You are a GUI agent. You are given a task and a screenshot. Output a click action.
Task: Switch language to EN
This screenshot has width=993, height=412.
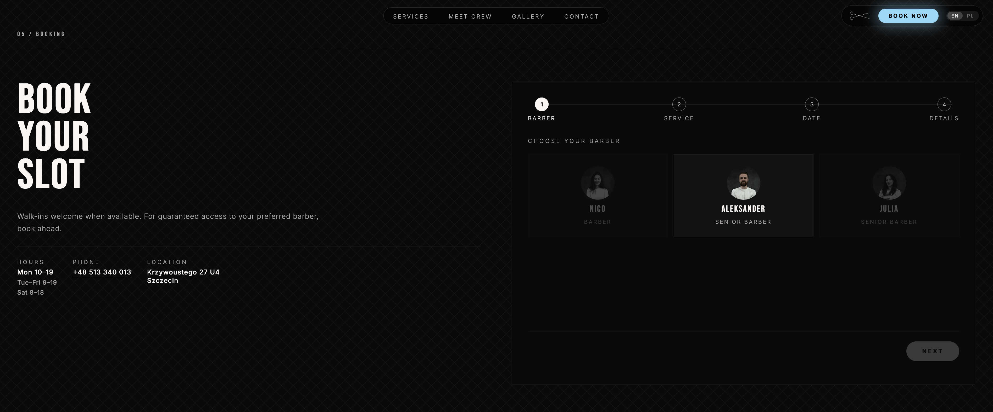tap(955, 16)
